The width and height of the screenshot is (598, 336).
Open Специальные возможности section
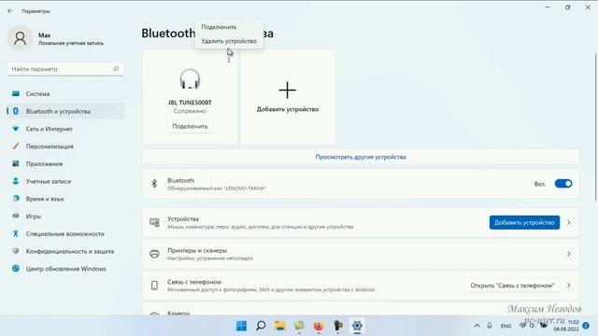pos(65,234)
